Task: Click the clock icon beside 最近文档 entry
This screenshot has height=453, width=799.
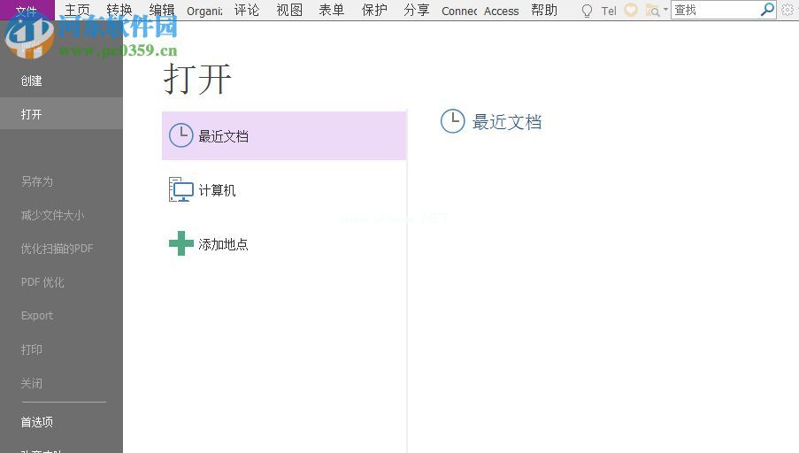Action: pos(181,135)
